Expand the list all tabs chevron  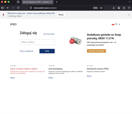(x=130, y=2)
